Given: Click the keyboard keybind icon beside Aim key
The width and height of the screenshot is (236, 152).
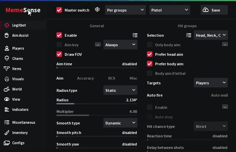Looking at the screenshot, I should point(98,45).
